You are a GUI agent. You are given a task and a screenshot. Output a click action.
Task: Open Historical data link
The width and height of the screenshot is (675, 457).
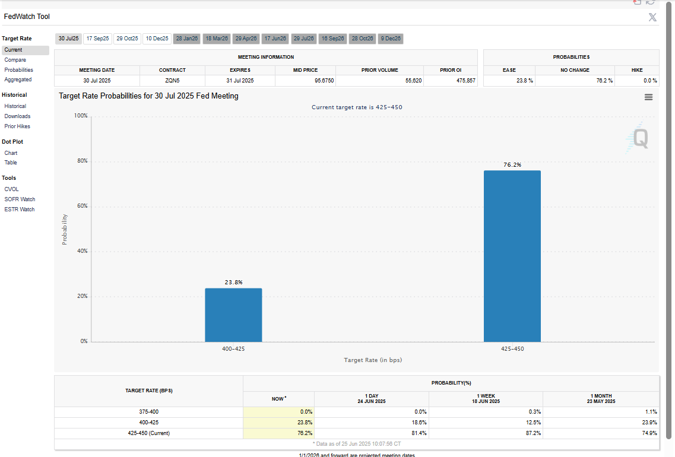point(15,106)
